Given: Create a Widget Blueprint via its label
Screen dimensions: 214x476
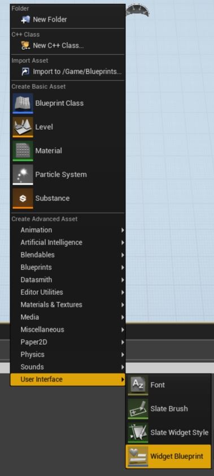Looking at the screenshot, I should (177, 456).
